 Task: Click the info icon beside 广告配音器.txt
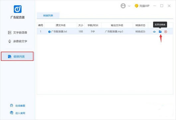coord(49,32)
